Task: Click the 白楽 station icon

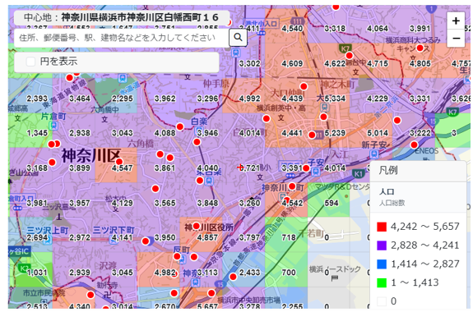Action: point(199,131)
